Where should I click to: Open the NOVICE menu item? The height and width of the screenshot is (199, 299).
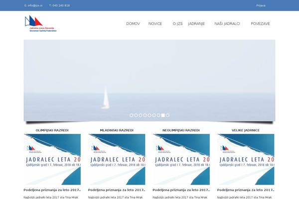click(x=155, y=23)
